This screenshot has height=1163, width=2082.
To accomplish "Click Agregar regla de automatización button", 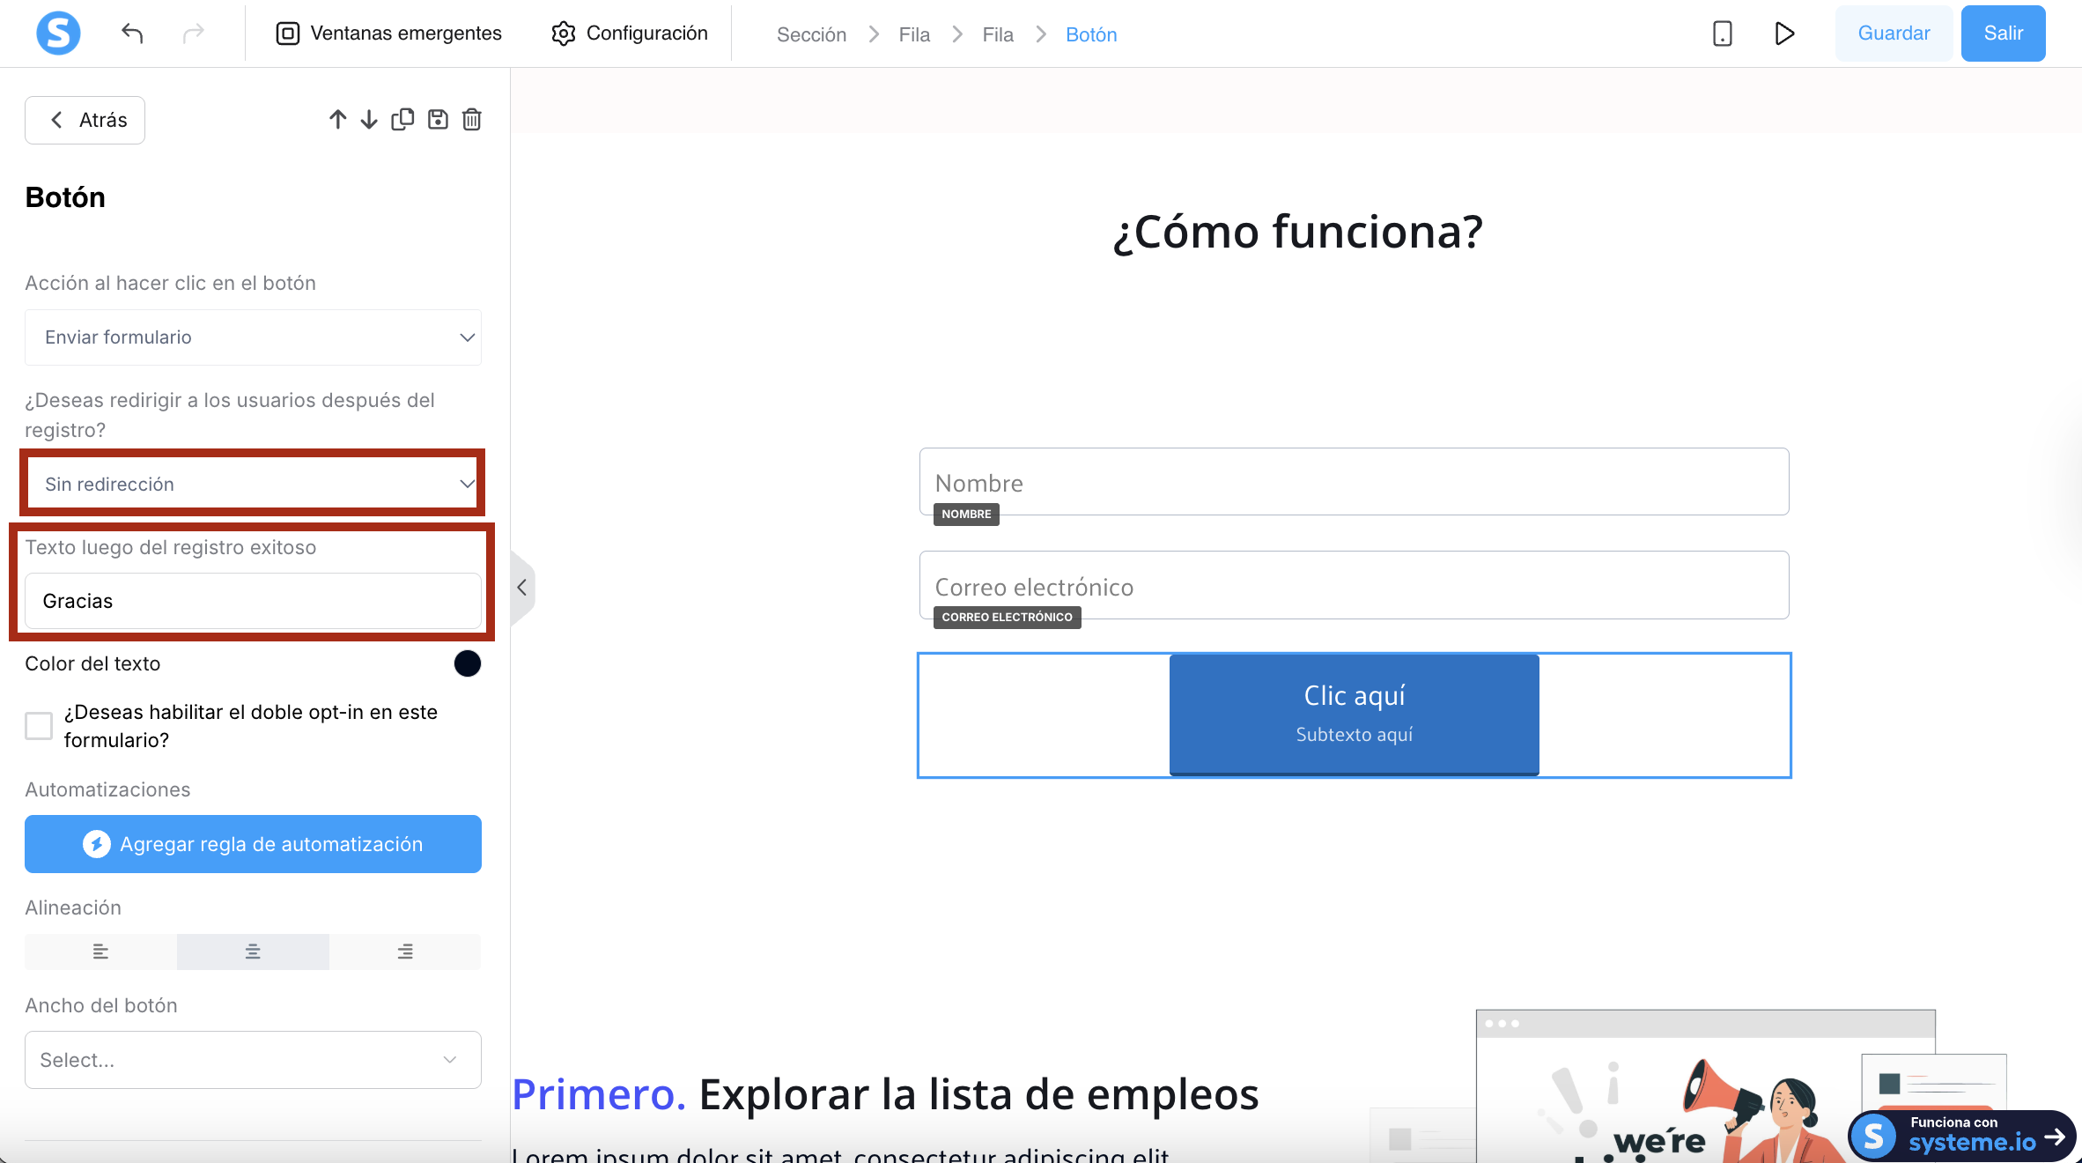I will click(x=253, y=844).
